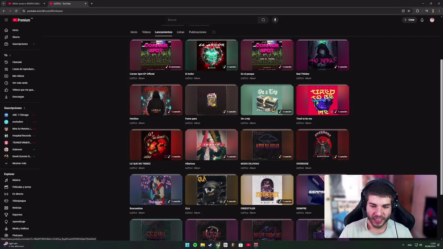Open the OVERDOSE album thumbnail
This screenshot has width=443, height=249.
coord(323,145)
